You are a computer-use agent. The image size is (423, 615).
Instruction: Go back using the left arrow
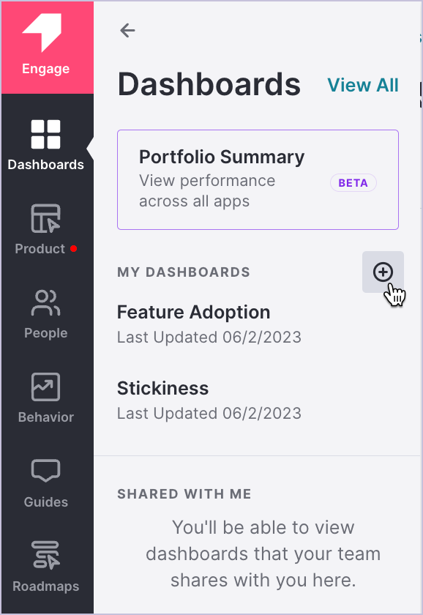coord(128,30)
